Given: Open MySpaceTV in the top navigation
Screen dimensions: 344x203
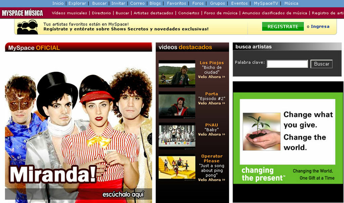Looking at the screenshot, I should coord(266,3).
